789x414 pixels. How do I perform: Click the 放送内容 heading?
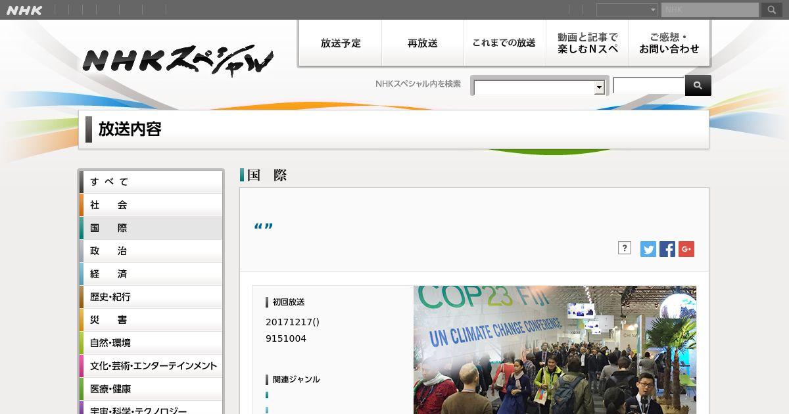click(130, 129)
